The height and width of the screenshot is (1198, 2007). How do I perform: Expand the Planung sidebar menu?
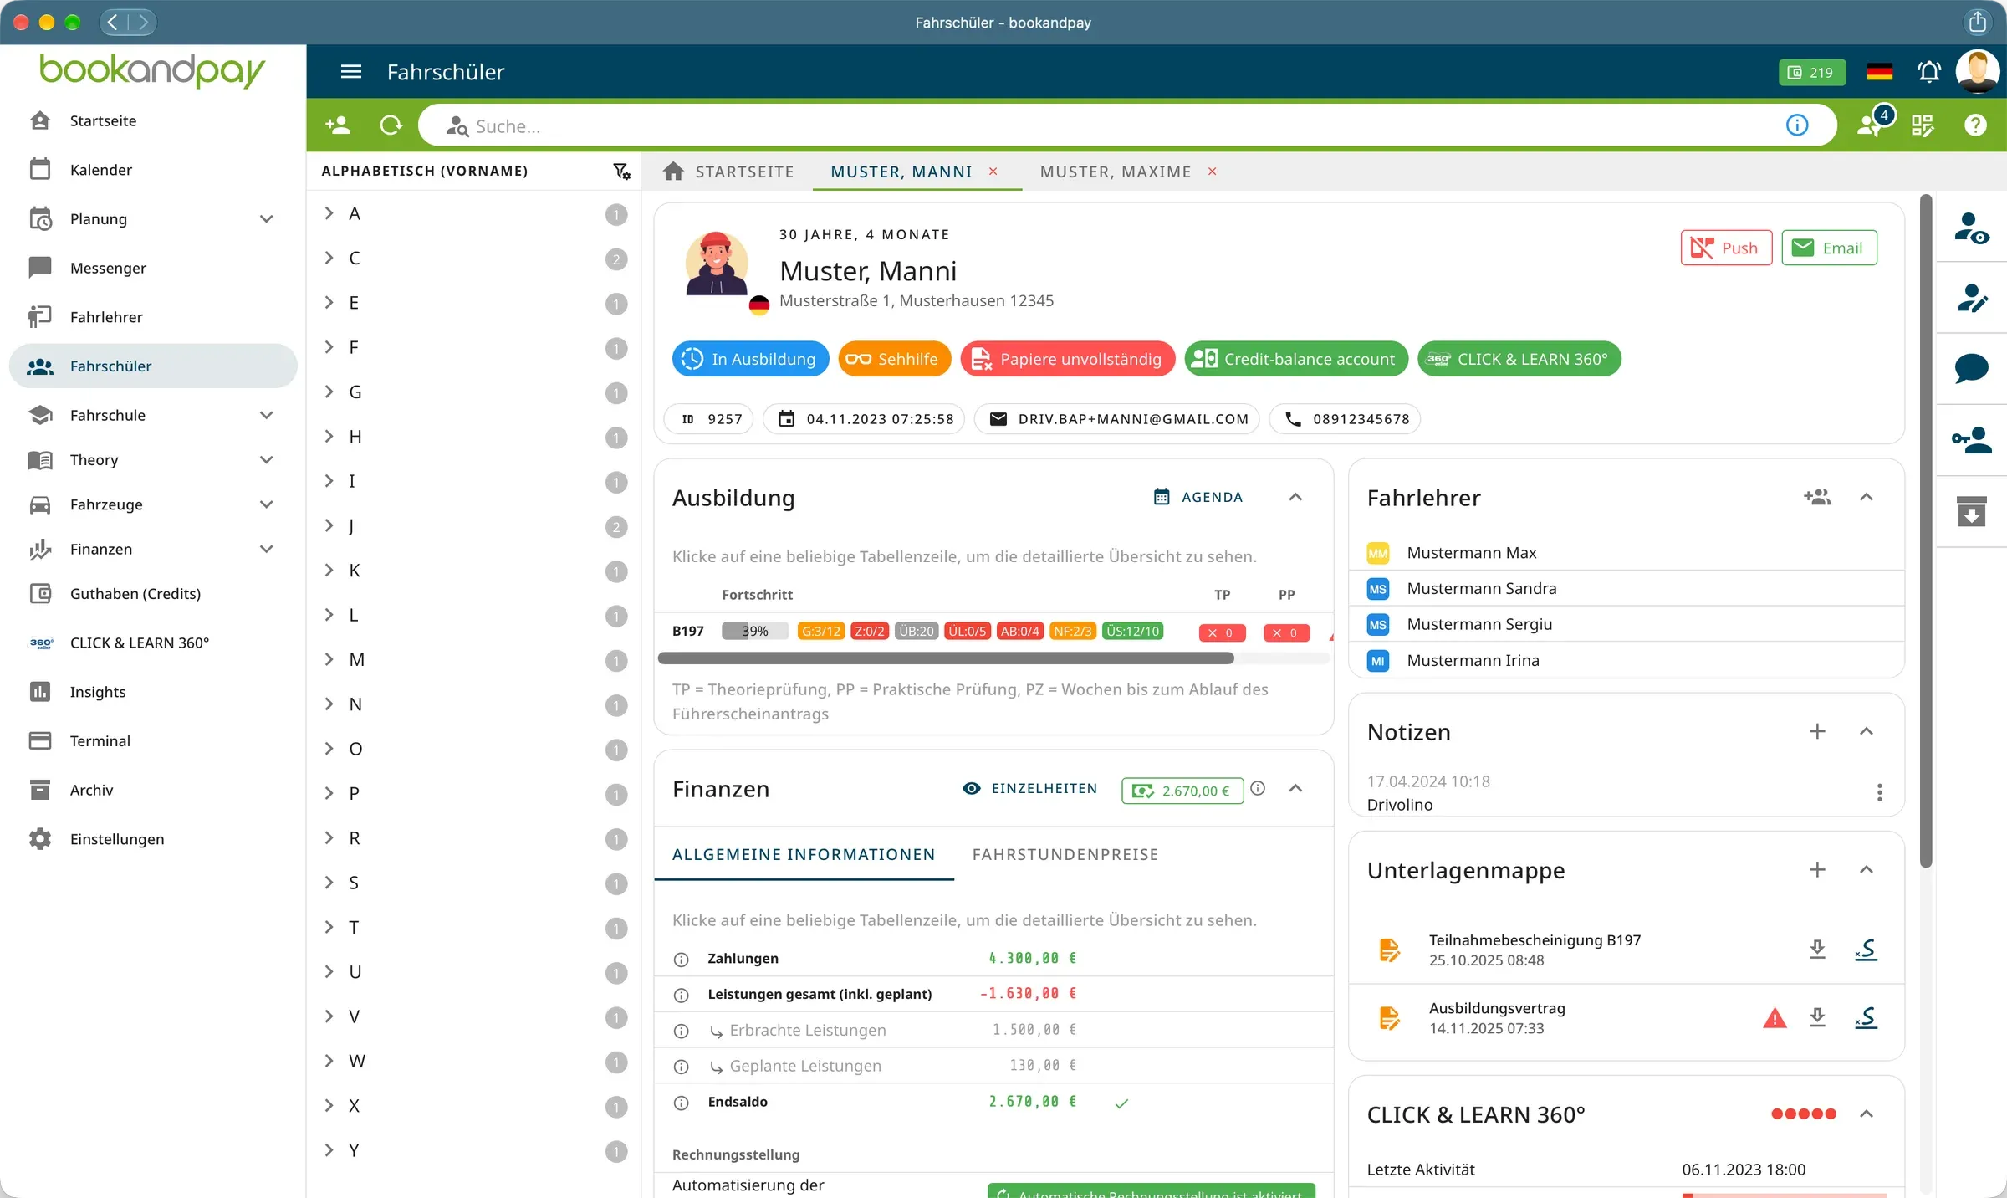[x=266, y=219]
